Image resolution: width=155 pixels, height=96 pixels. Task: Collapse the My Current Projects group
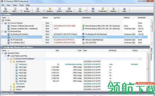(2, 23)
